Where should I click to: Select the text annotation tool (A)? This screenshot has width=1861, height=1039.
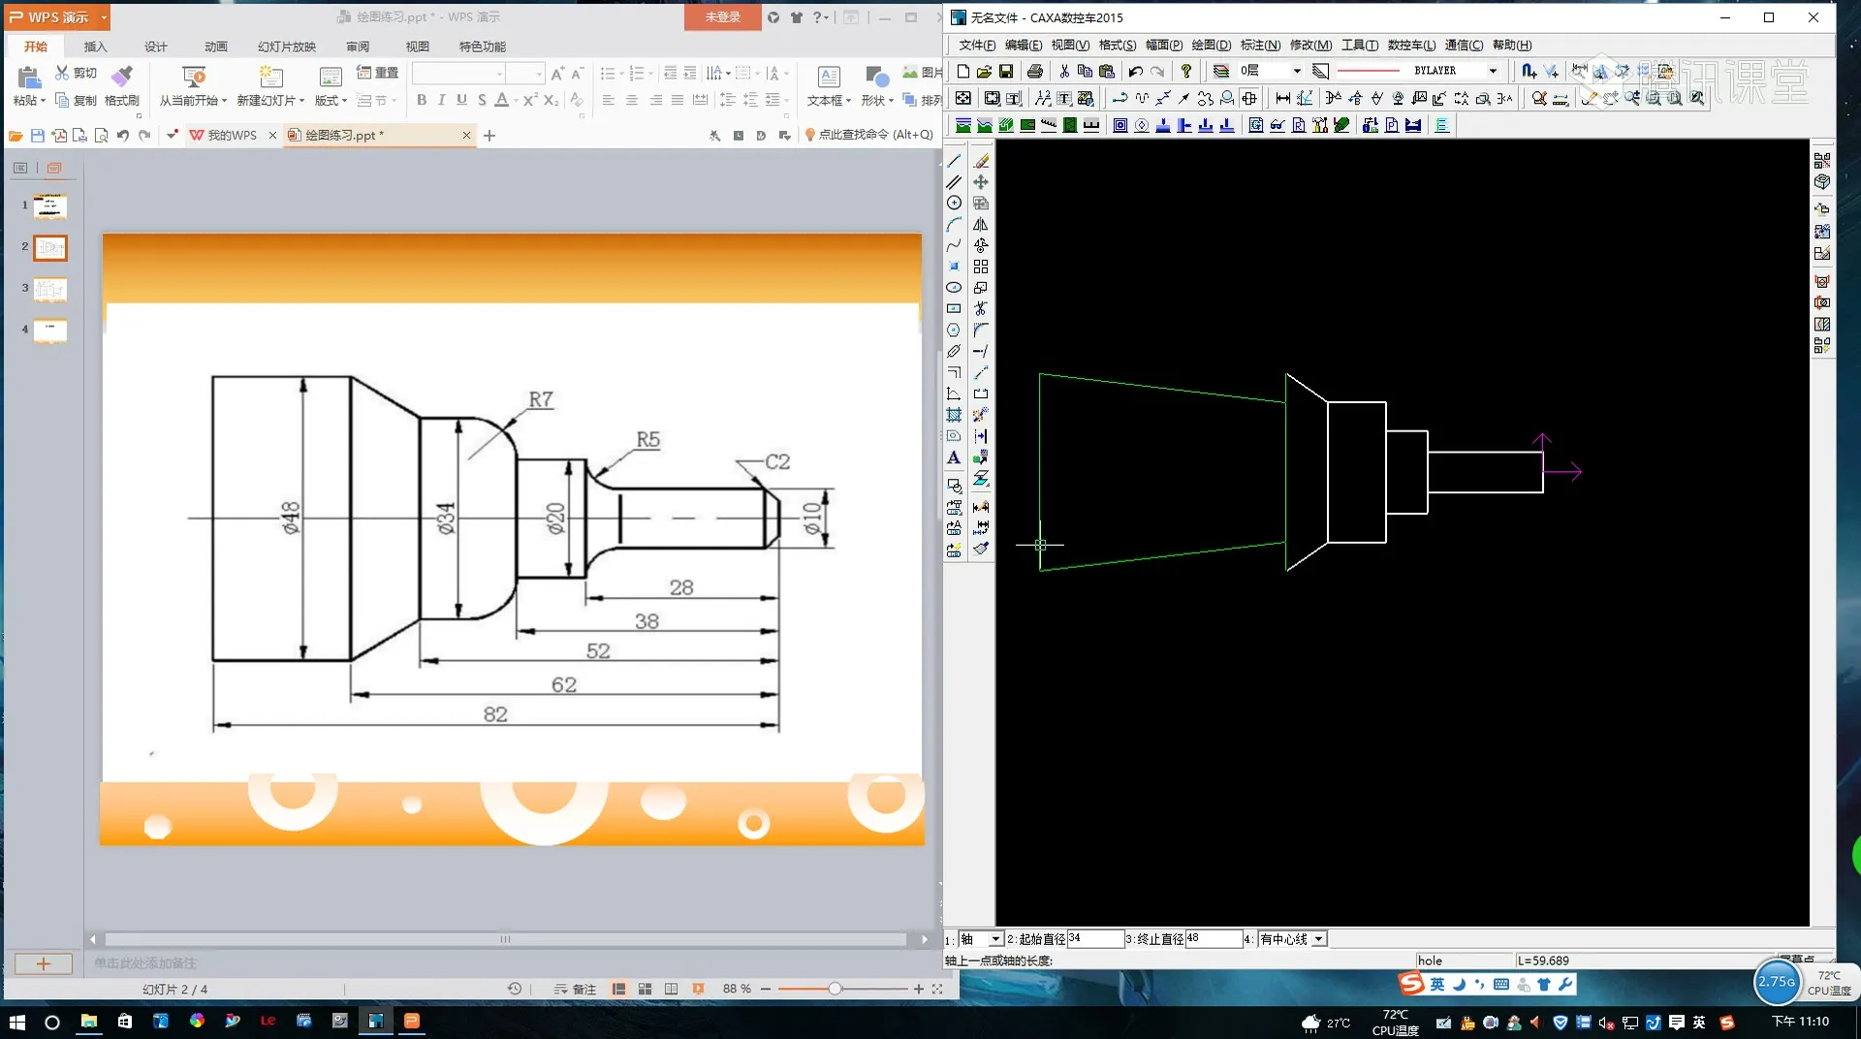(x=954, y=457)
